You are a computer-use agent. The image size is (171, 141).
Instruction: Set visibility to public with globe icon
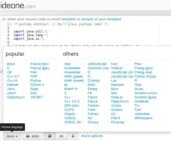tap(50, 136)
